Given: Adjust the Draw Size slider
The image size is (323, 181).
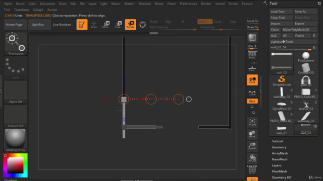Looking at the screenshot, I should coord(252,28).
